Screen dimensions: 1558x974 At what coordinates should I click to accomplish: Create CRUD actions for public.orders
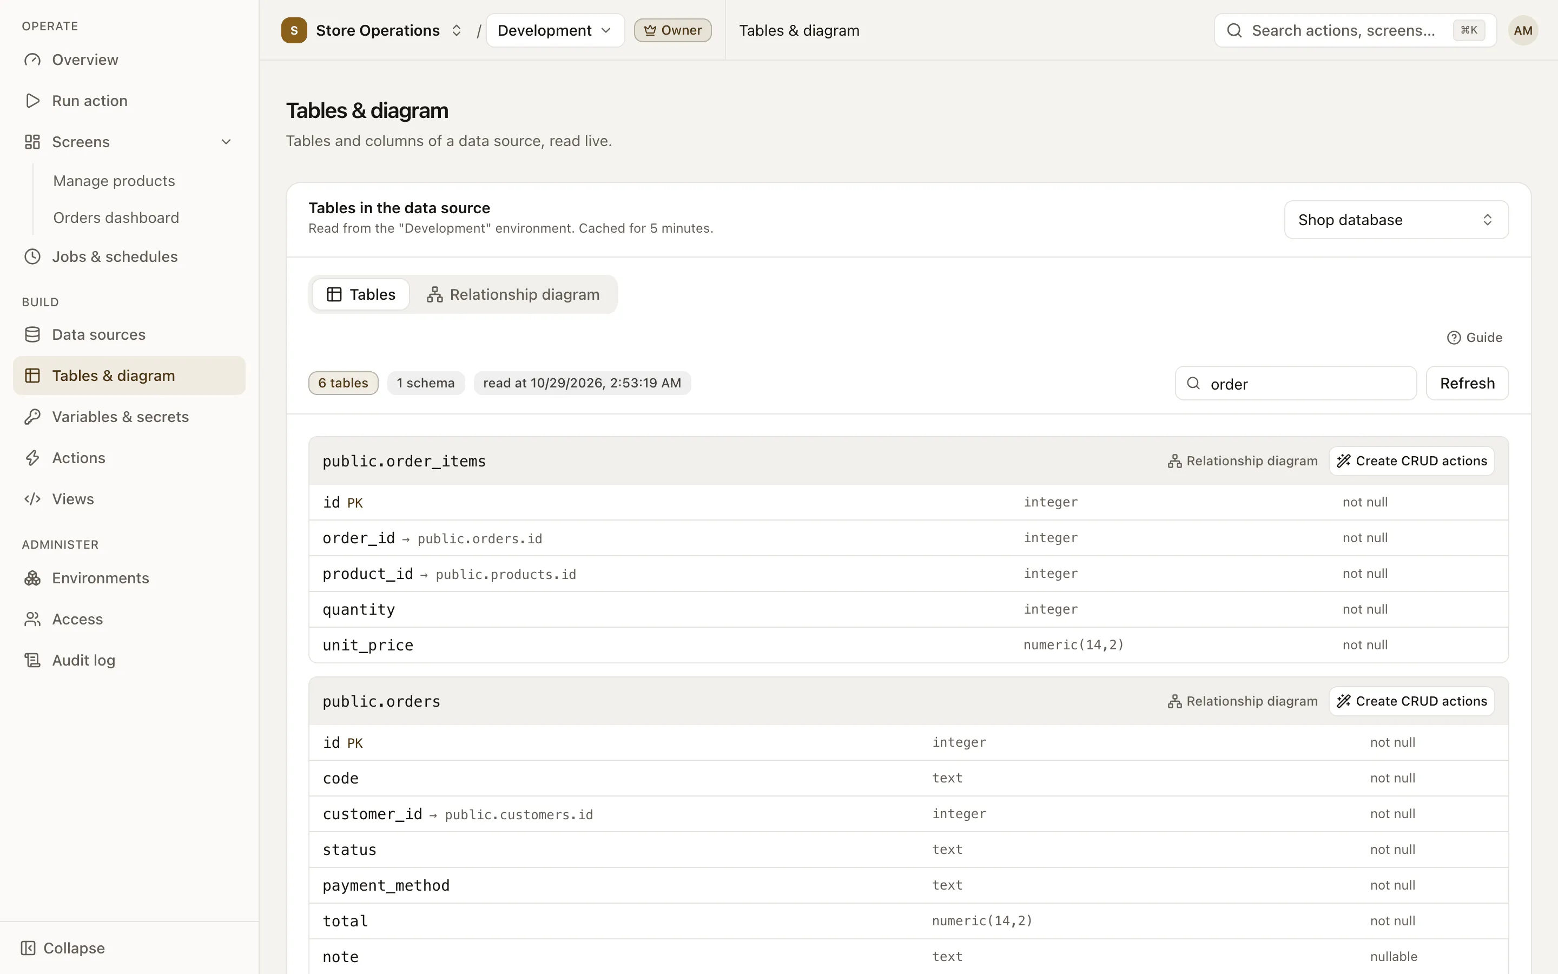pos(1411,701)
